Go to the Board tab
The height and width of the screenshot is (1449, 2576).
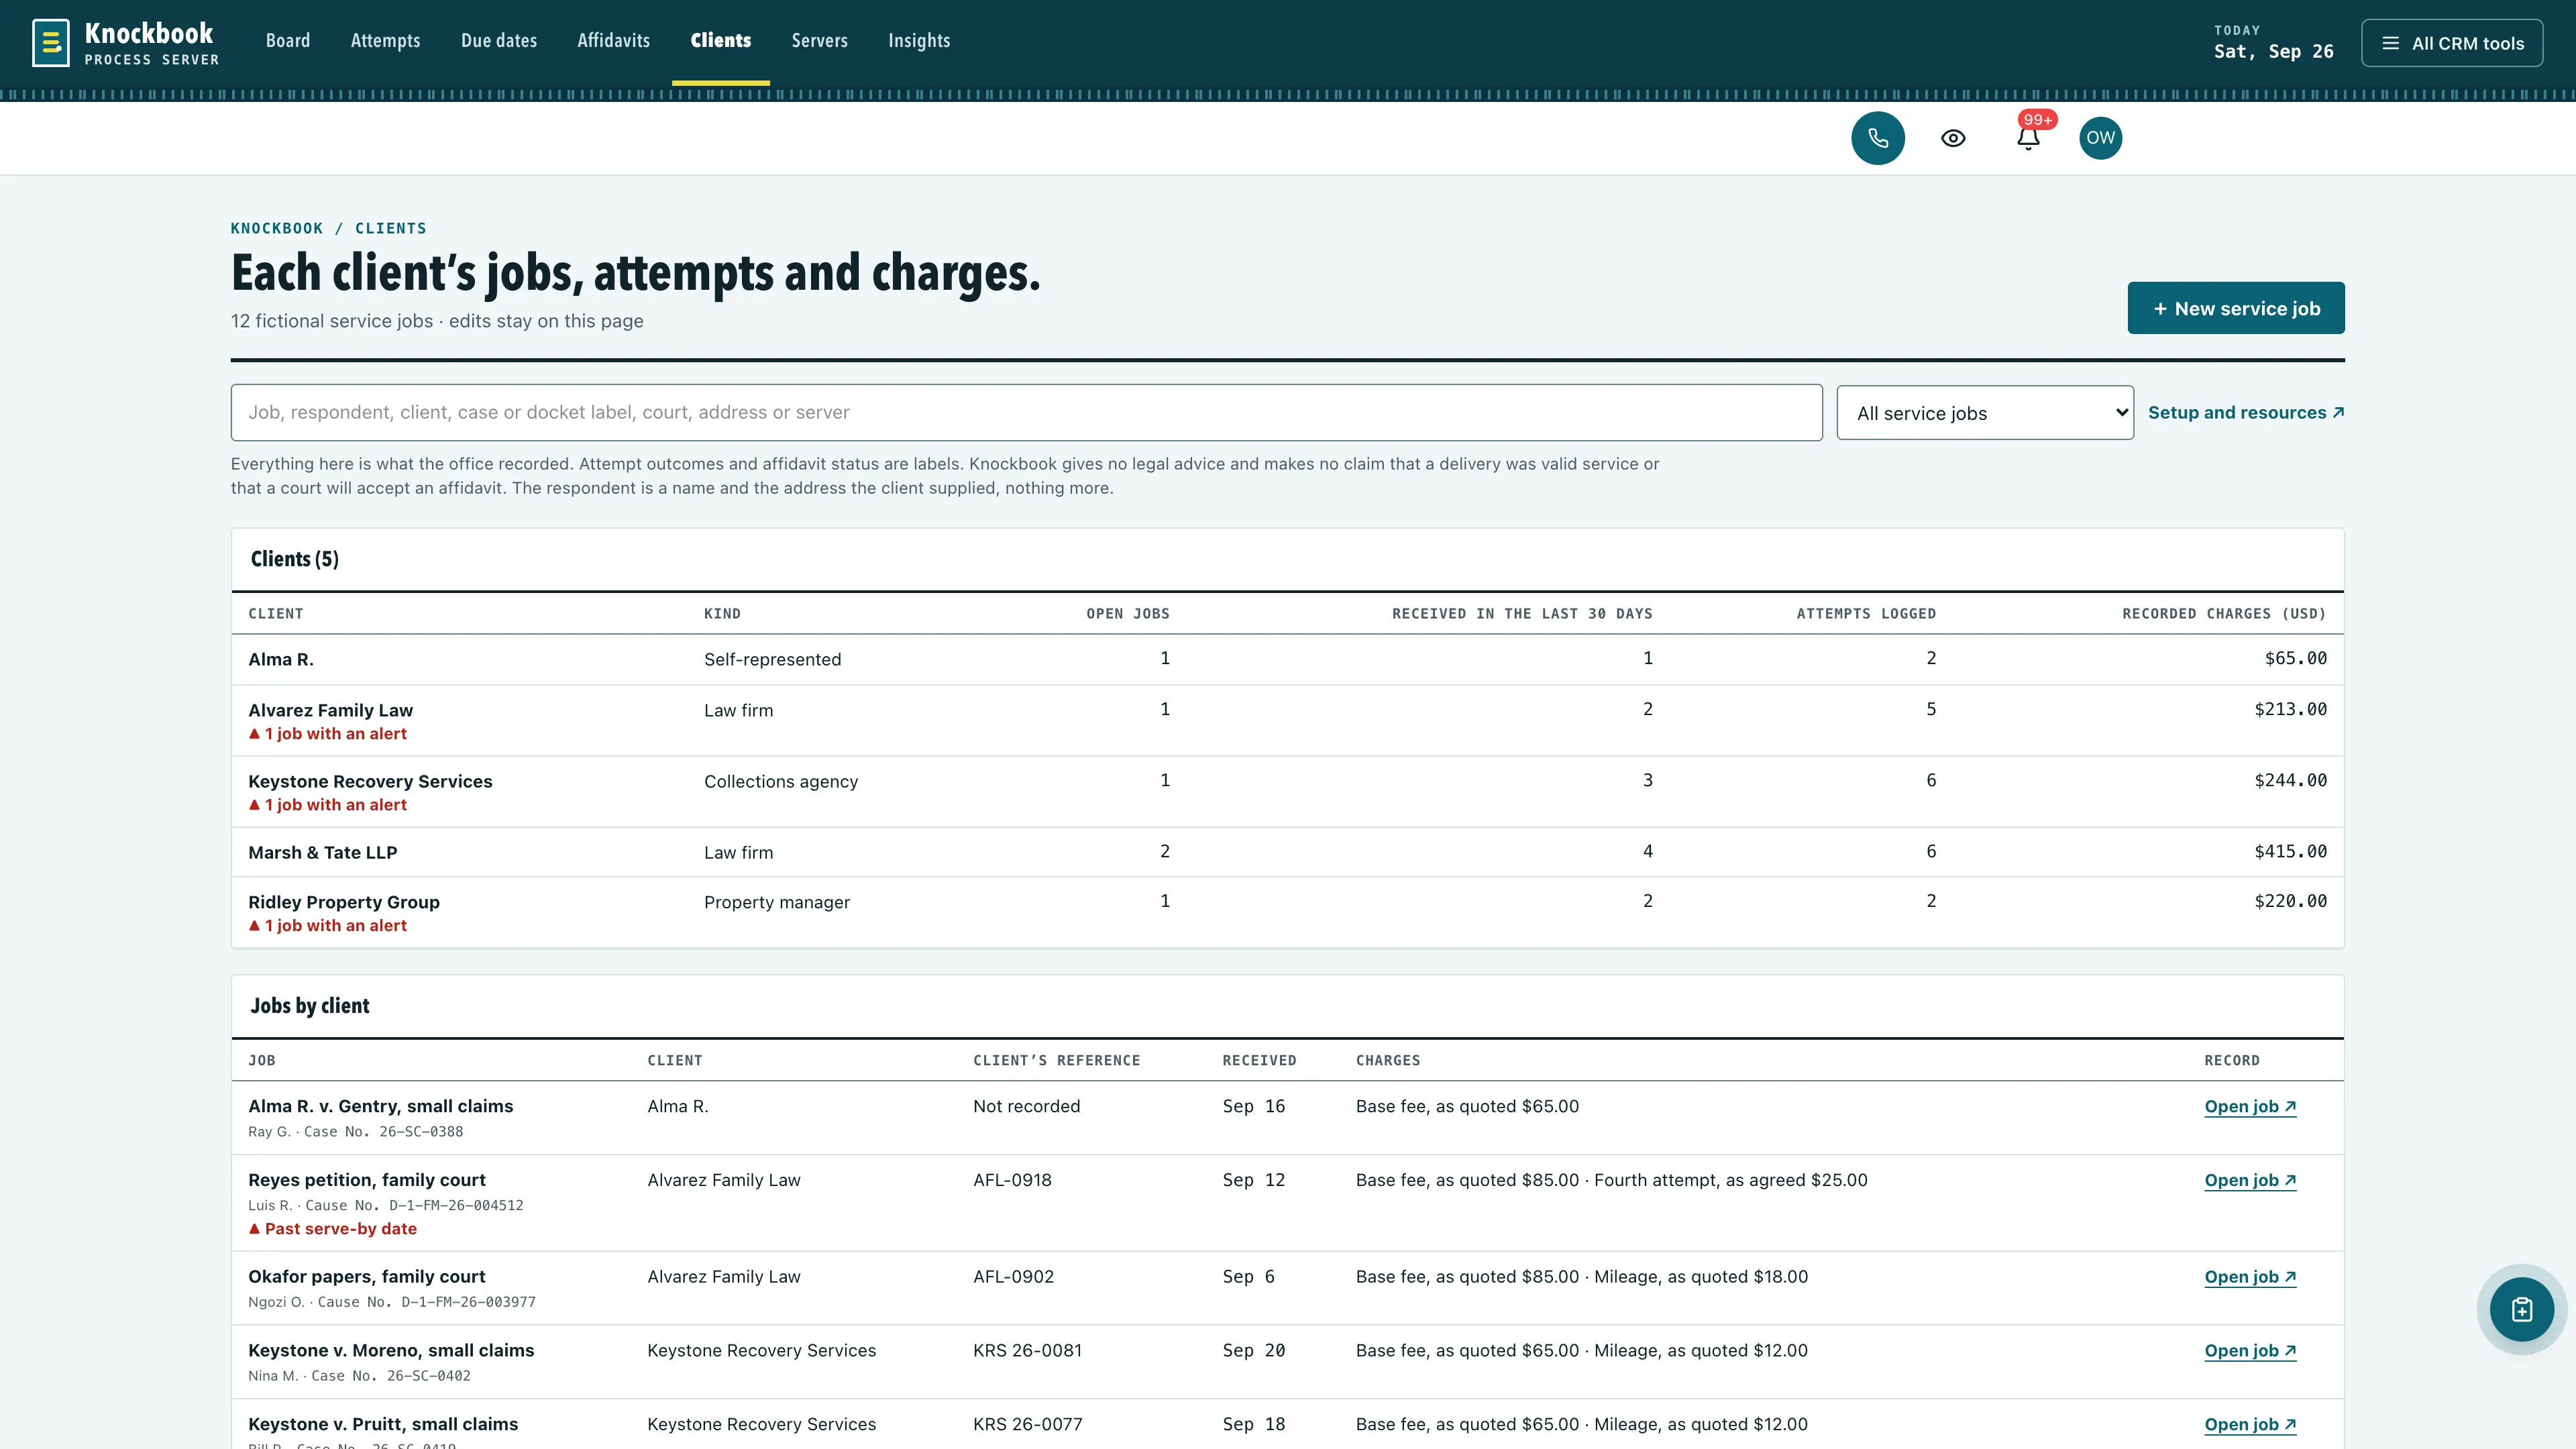(288, 41)
